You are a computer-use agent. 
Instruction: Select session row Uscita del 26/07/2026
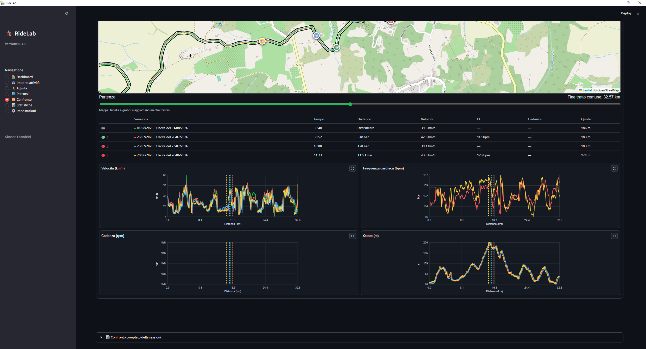[x=359, y=137]
